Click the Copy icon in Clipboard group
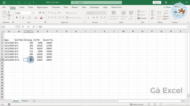Image resolution: width=190 pixels, height=106 pixels. [x=9, y=15]
